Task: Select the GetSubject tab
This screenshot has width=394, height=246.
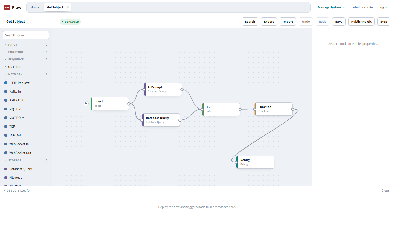Action: pos(55,7)
